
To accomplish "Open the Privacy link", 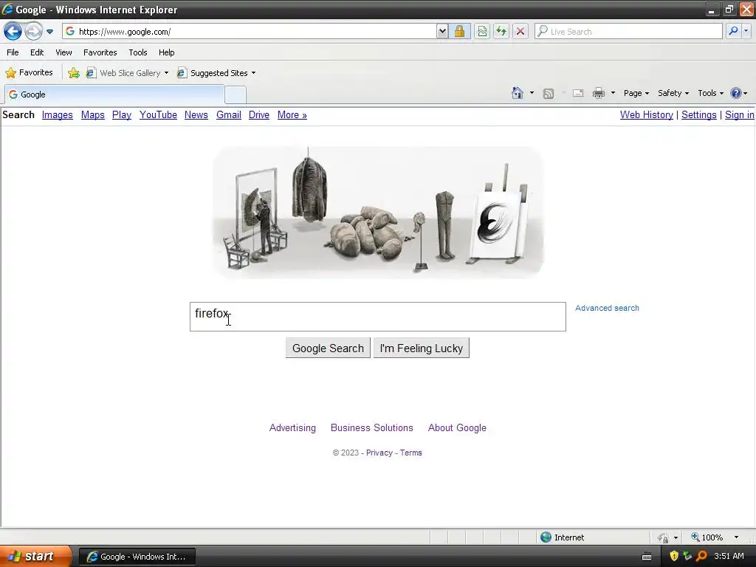I will (379, 453).
